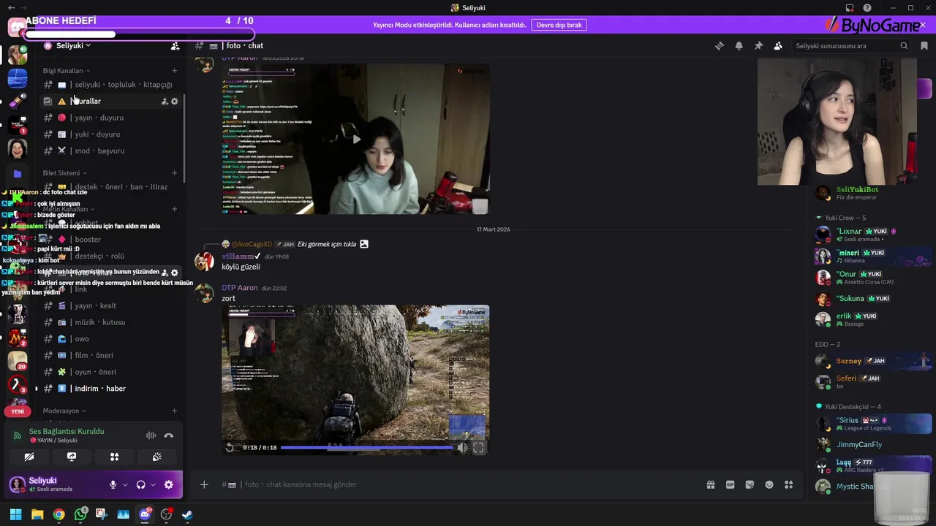The width and height of the screenshot is (936, 526).
Task: Click the screen share button
Action: click(x=72, y=457)
